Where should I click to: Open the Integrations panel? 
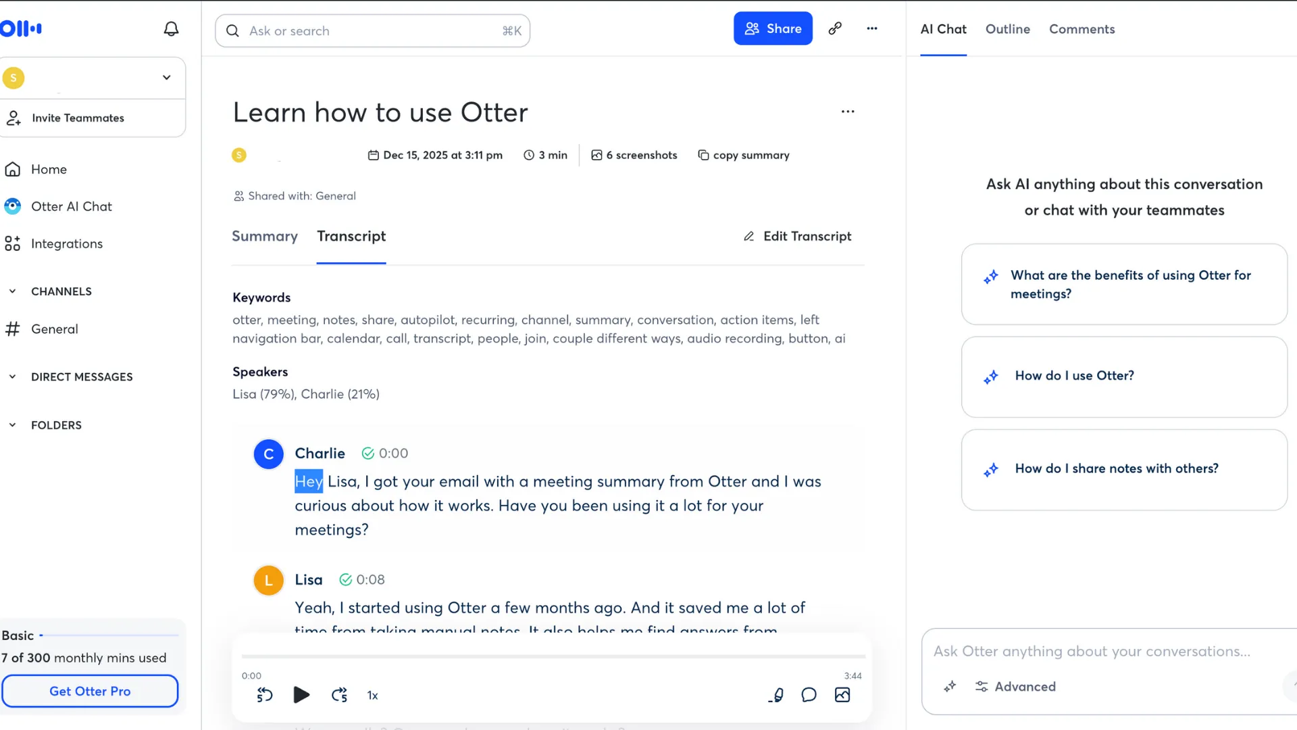67,243
